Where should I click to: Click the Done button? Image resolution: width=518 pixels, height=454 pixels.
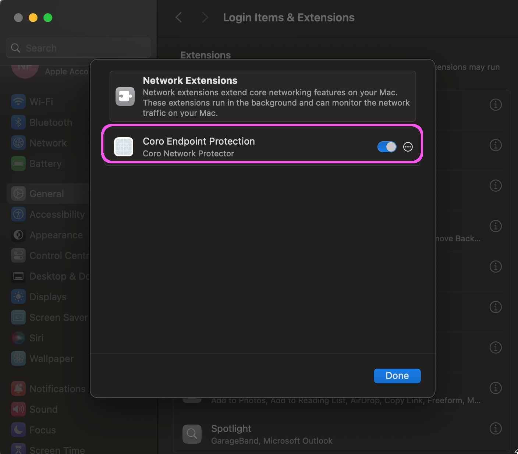tap(397, 376)
